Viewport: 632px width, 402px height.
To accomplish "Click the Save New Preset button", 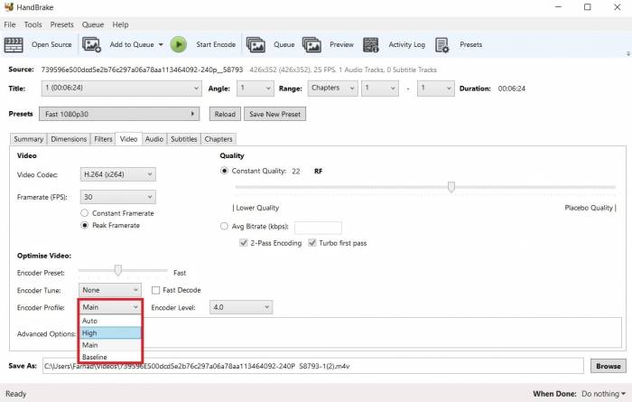I will (275, 114).
